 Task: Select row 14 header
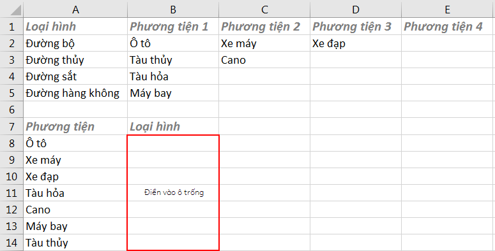[x=11, y=243]
